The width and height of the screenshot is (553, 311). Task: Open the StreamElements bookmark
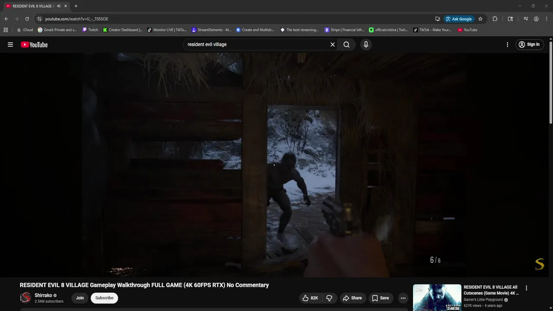pyautogui.click(x=212, y=30)
